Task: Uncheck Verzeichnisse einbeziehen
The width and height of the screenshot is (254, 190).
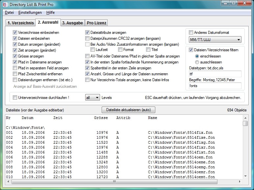Action: pyautogui.click(x=15, y=32)
